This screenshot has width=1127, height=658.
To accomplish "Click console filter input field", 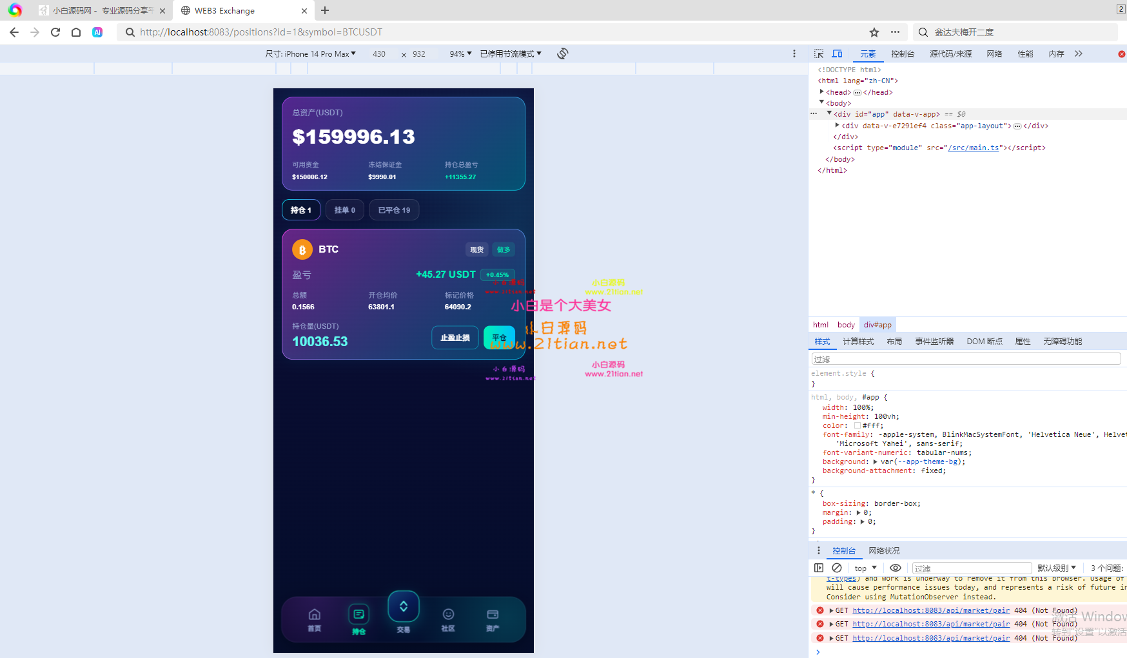I will coord(972,568).
